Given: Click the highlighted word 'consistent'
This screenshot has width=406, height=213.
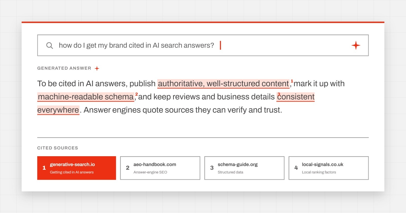Looking at the screenshot, I should coord(296,97).
